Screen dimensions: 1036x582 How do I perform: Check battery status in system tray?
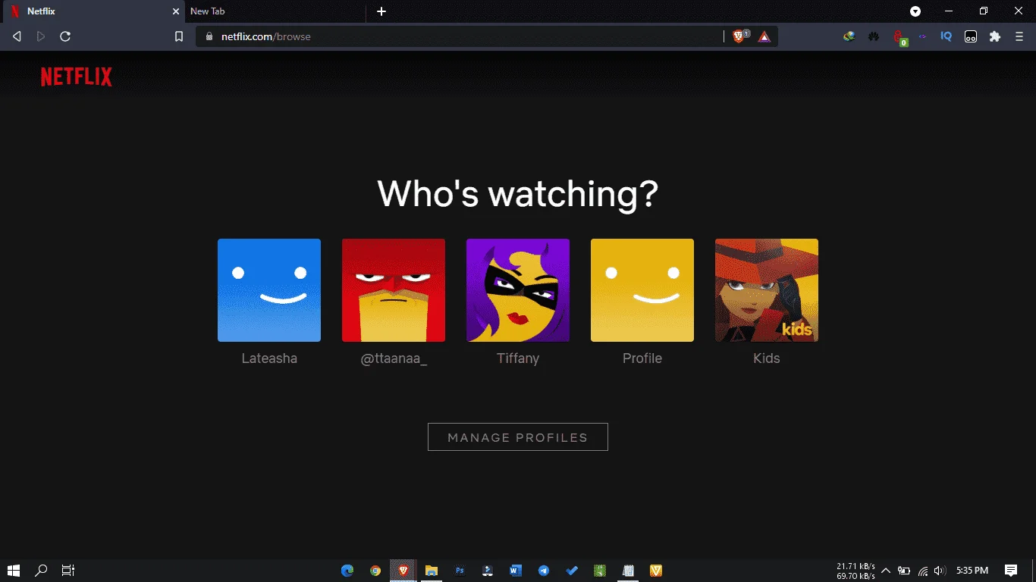click(x=904, y=571)
